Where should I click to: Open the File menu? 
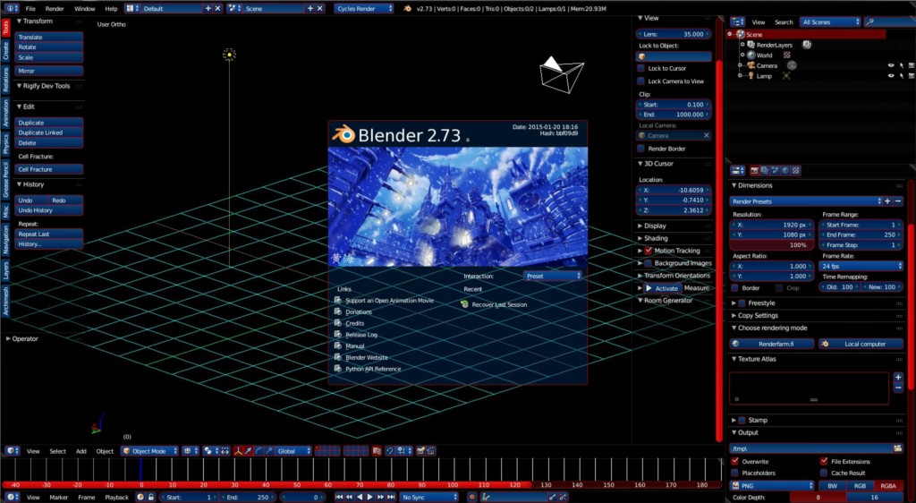pyautogui.click(x=30, y=9)
